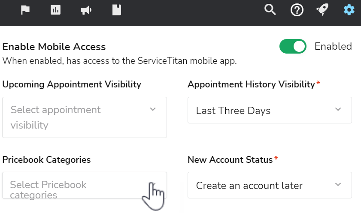Click the megaphone marketing icon
This screenshot has height=213, width=361.
86,10
